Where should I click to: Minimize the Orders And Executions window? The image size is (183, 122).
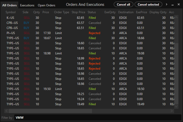[173, 5]
